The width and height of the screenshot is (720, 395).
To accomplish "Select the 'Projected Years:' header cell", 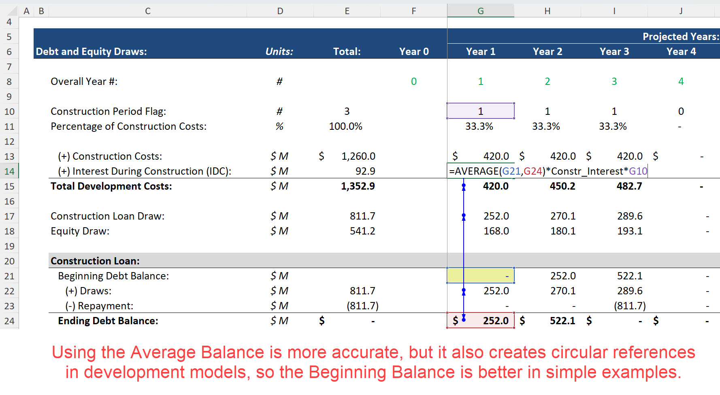I will pyautogui.click(x=681, y=36).
